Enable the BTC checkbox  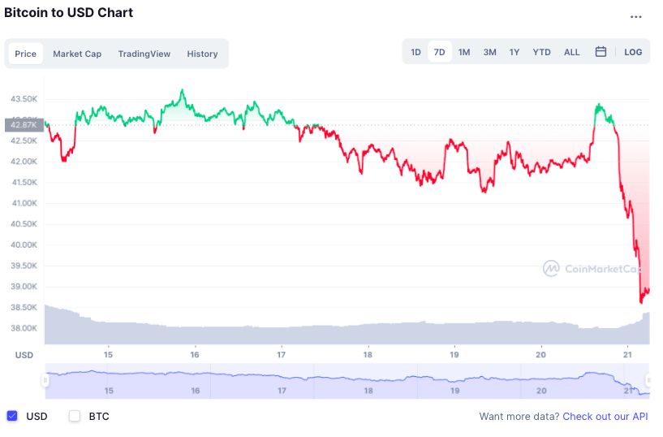75,416
